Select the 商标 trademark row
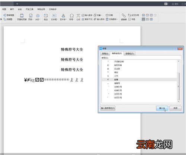186x155 pixels. pyautogui.click(x=139, y=72)
